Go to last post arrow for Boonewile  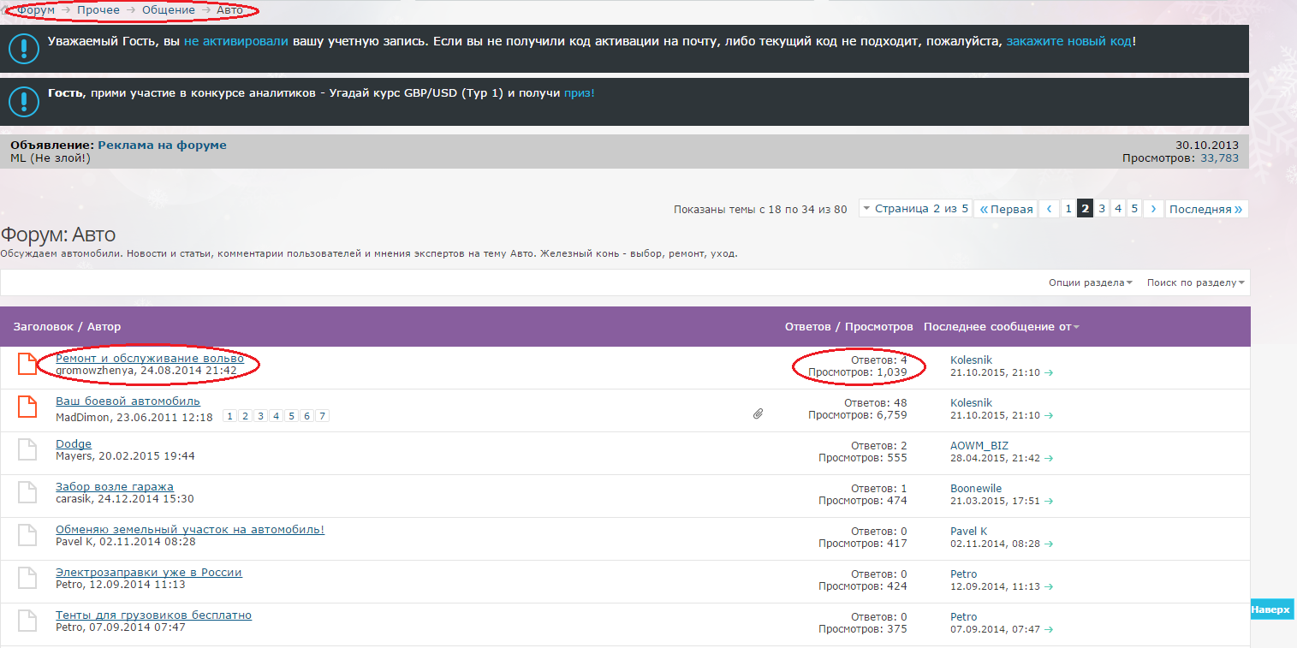tap(1049, 502)
